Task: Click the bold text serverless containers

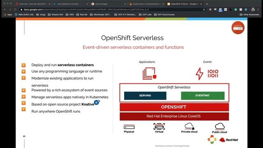Action: point(76,65)
